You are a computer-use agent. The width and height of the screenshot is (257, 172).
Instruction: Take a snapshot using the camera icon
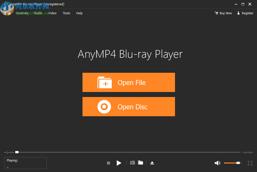(x=132, y=162)
